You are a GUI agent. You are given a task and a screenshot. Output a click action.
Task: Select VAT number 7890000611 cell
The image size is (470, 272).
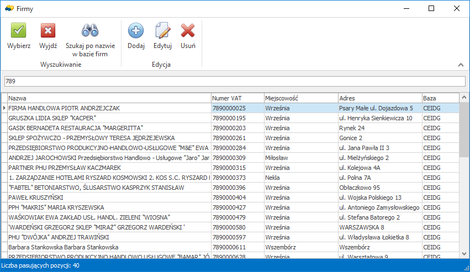coord(236,247)
